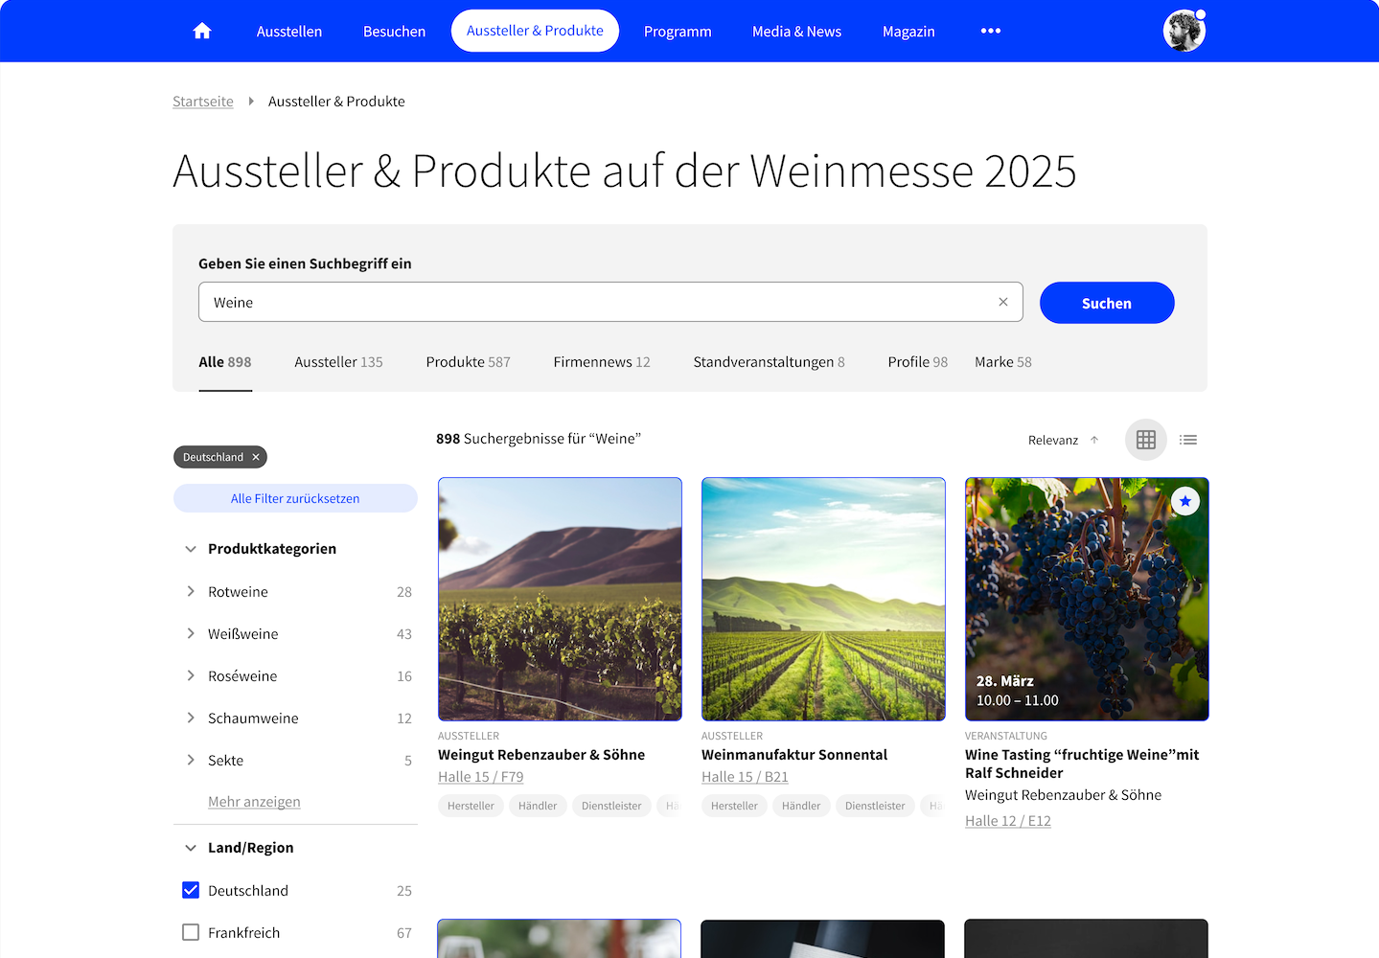Screen dimensions: 1379x958
Task: Uncheck the Deutschland checkbox
Action: pyautogui.click(x=191, y=890)
